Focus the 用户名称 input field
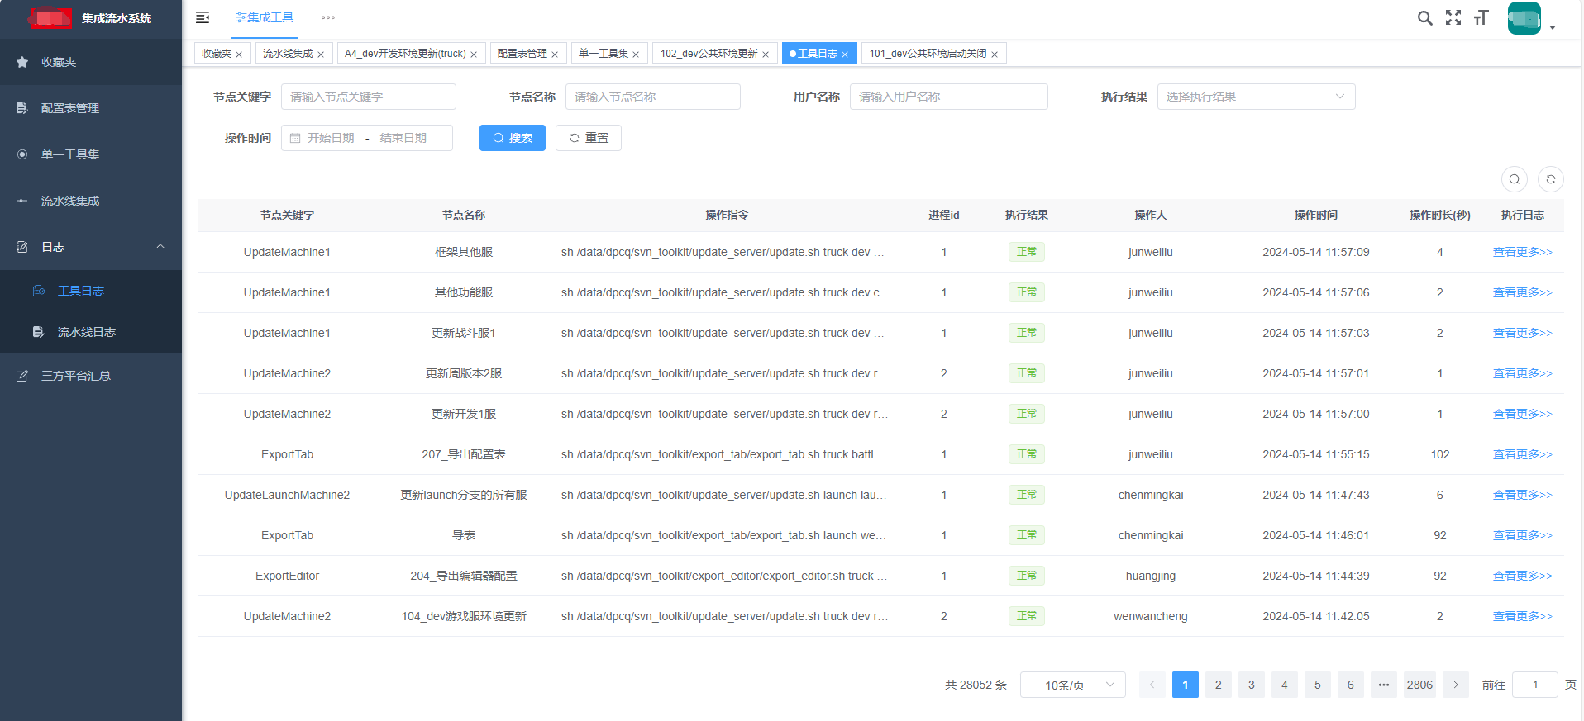 point(949,97)
